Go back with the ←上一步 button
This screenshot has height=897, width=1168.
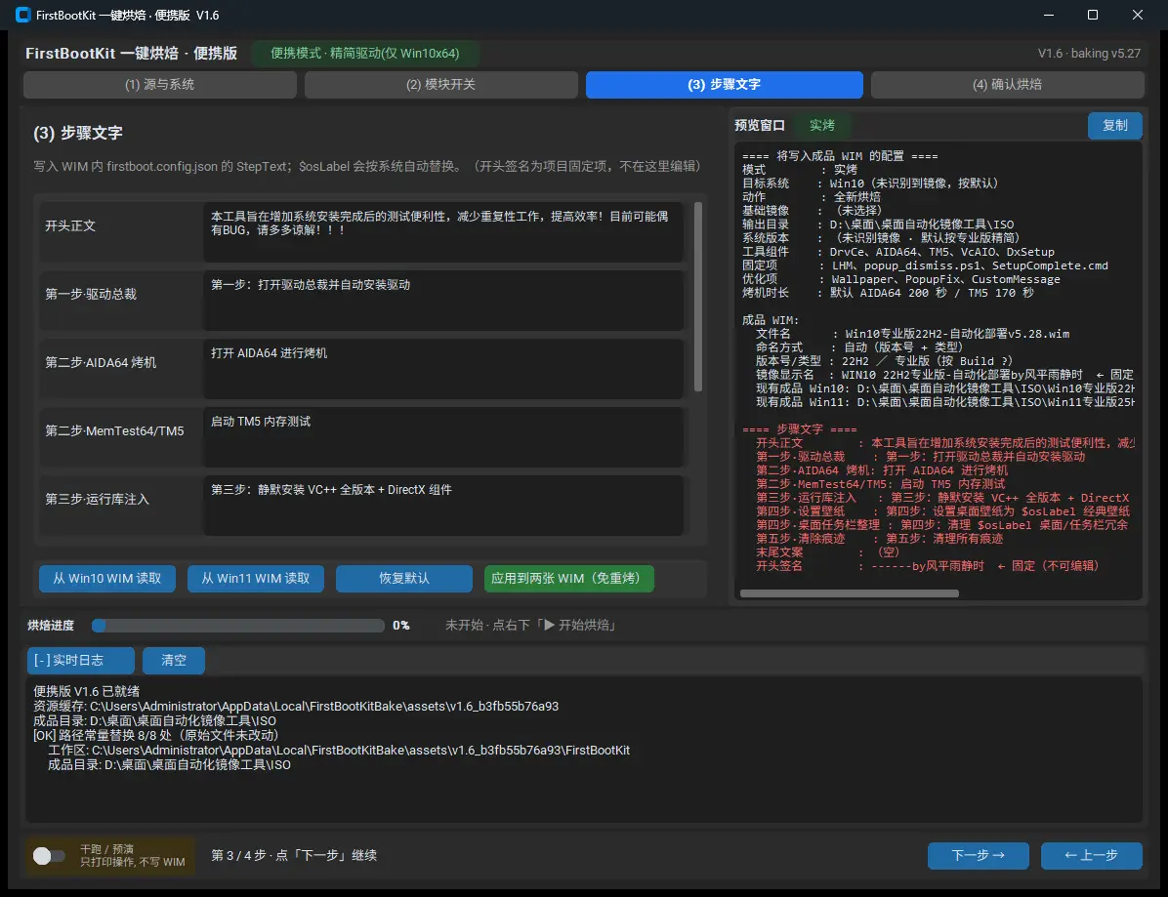coord(1091,855)
